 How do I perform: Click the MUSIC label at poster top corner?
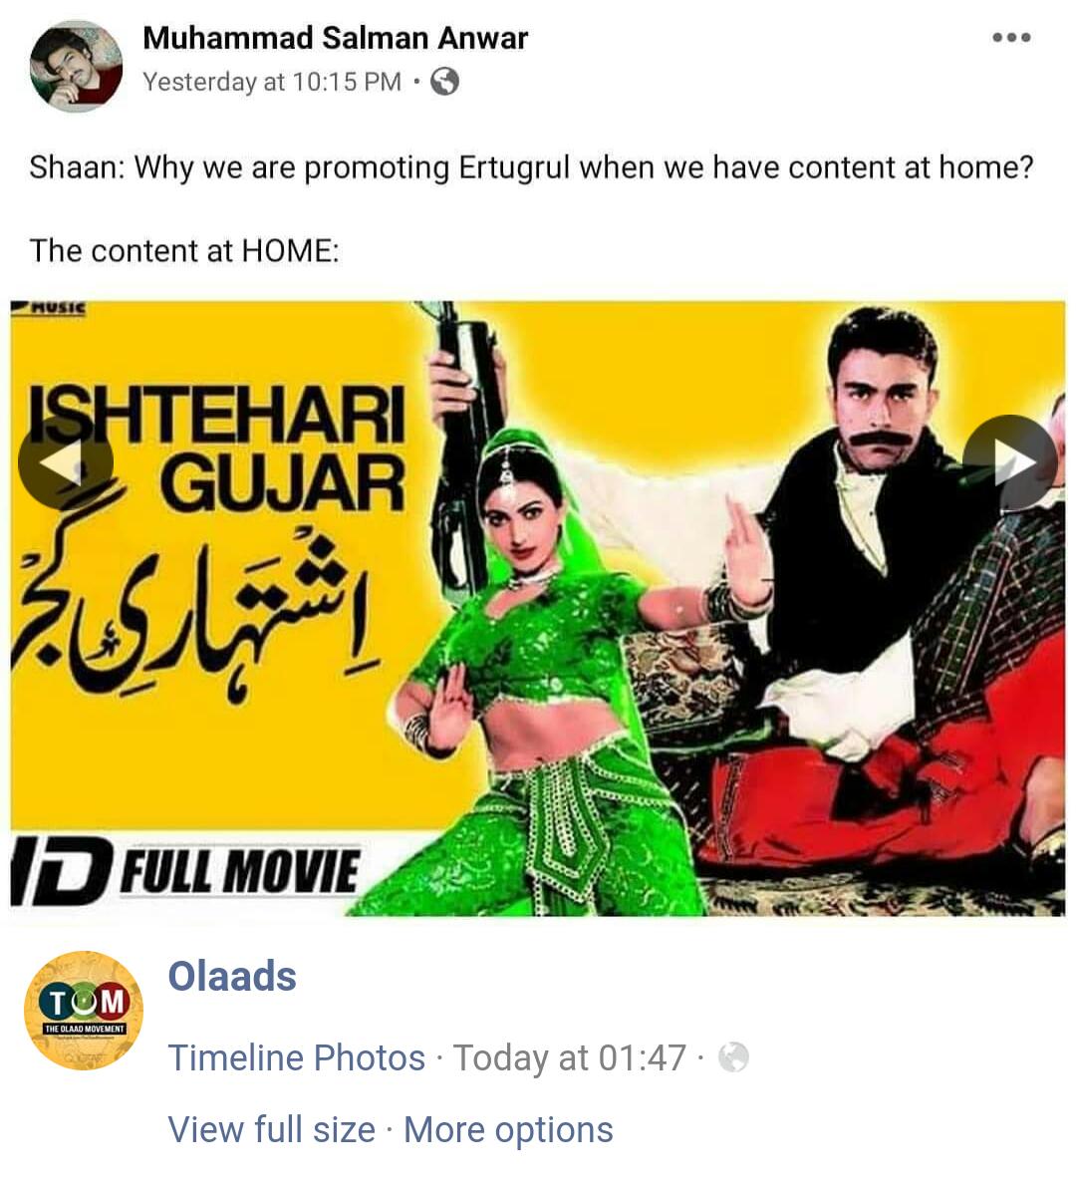click(x=50, y=308)
